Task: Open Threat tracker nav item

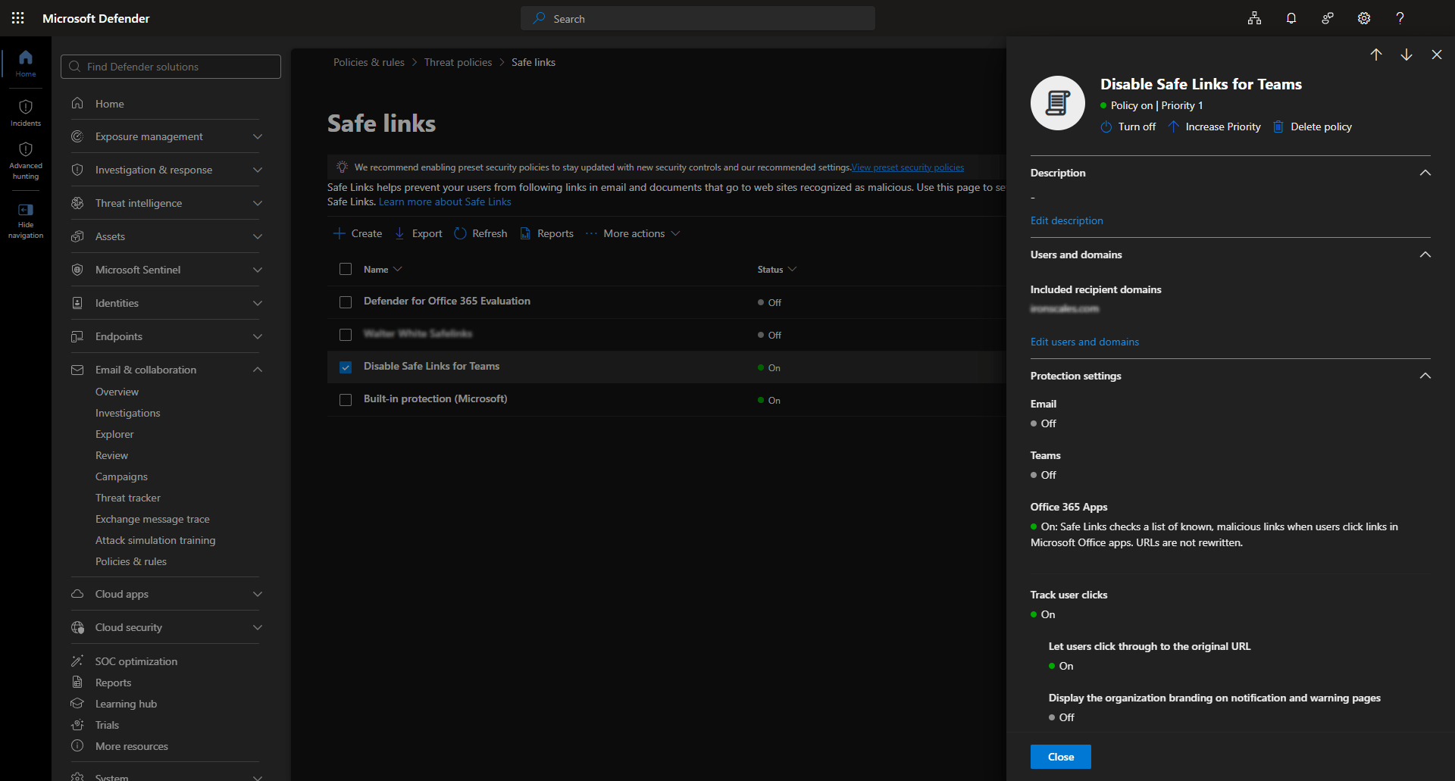Action: click(128, 498)
